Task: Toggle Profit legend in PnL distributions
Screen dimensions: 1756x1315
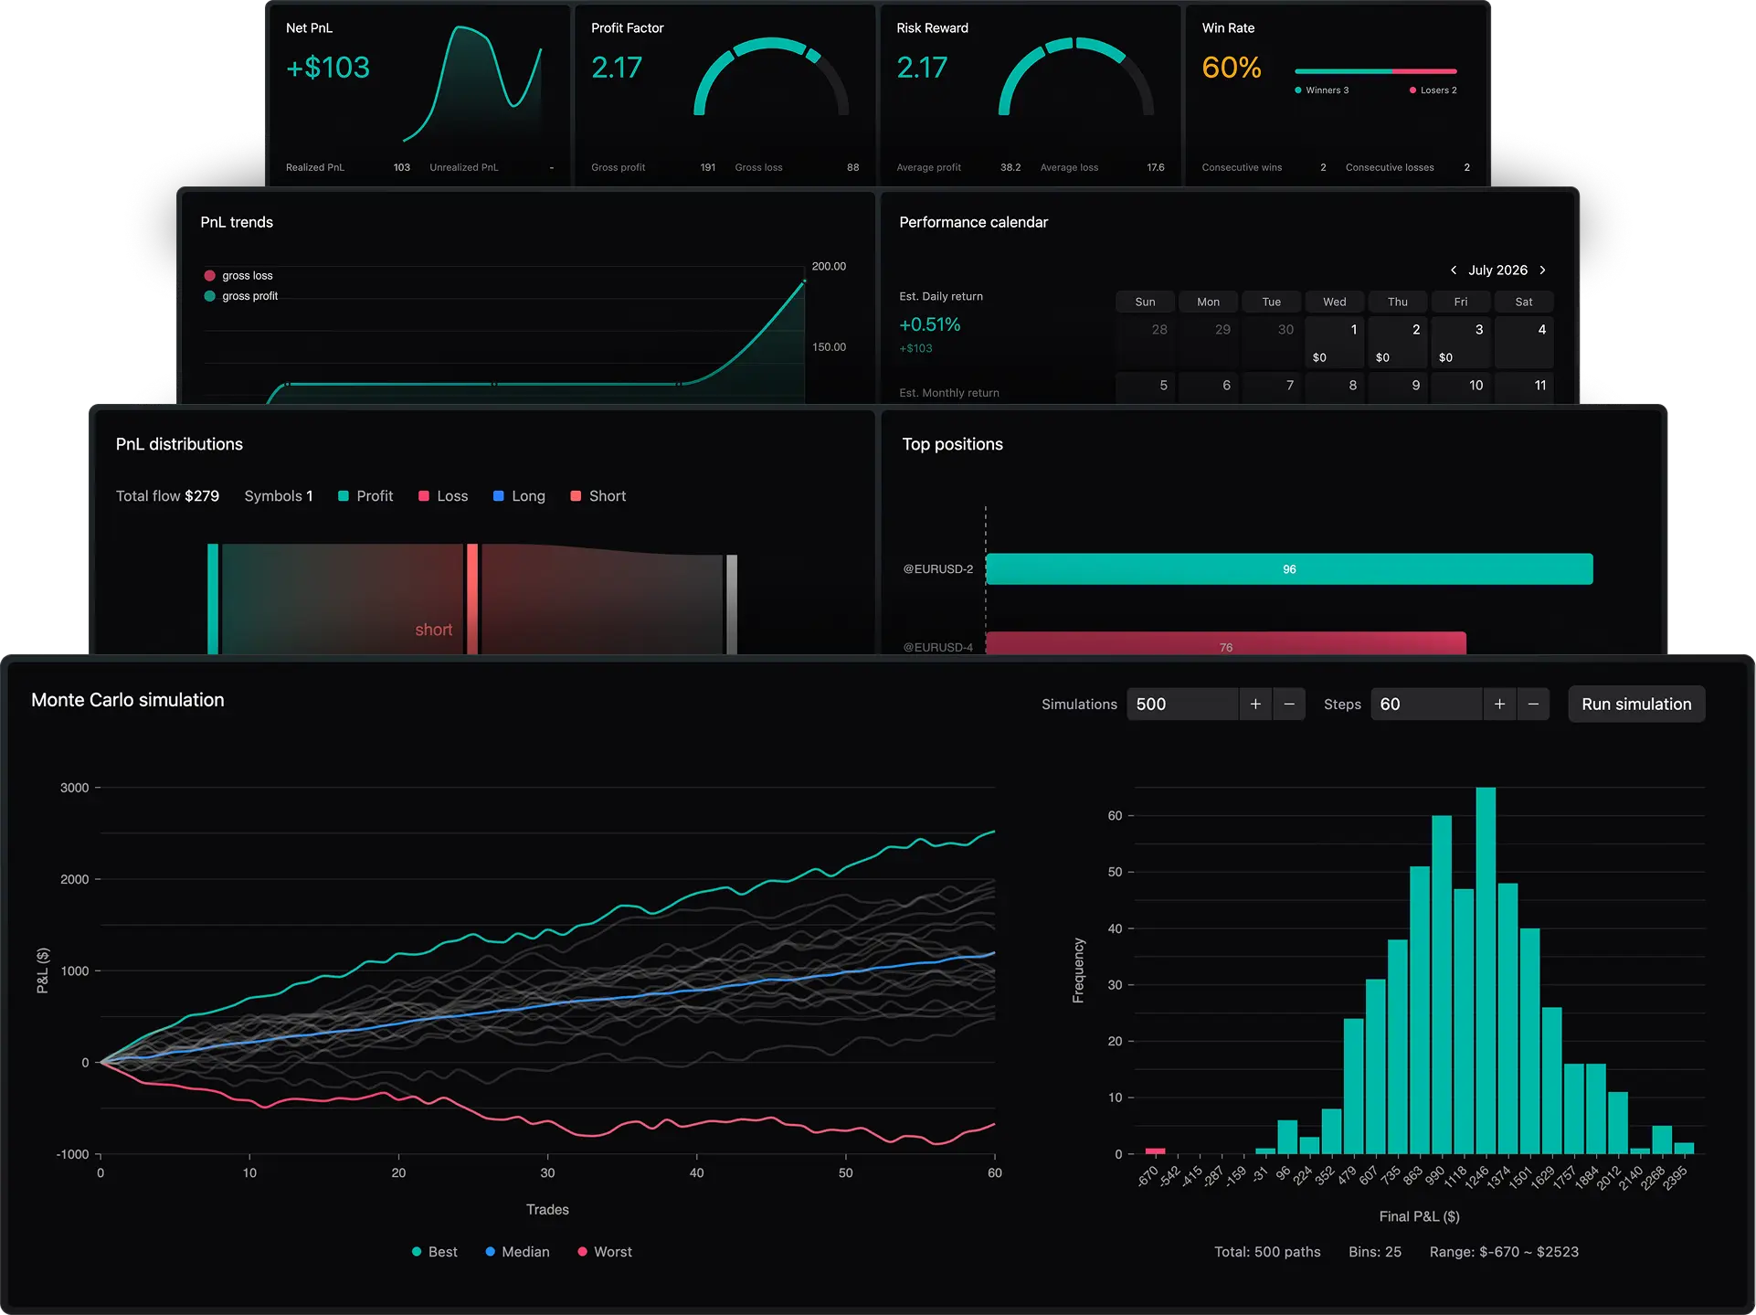Action: pyautogui.click(x=365, y=496)
